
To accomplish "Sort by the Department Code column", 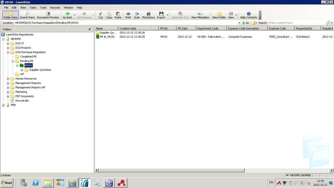I will pyautogui.click(x=211, y=28).
